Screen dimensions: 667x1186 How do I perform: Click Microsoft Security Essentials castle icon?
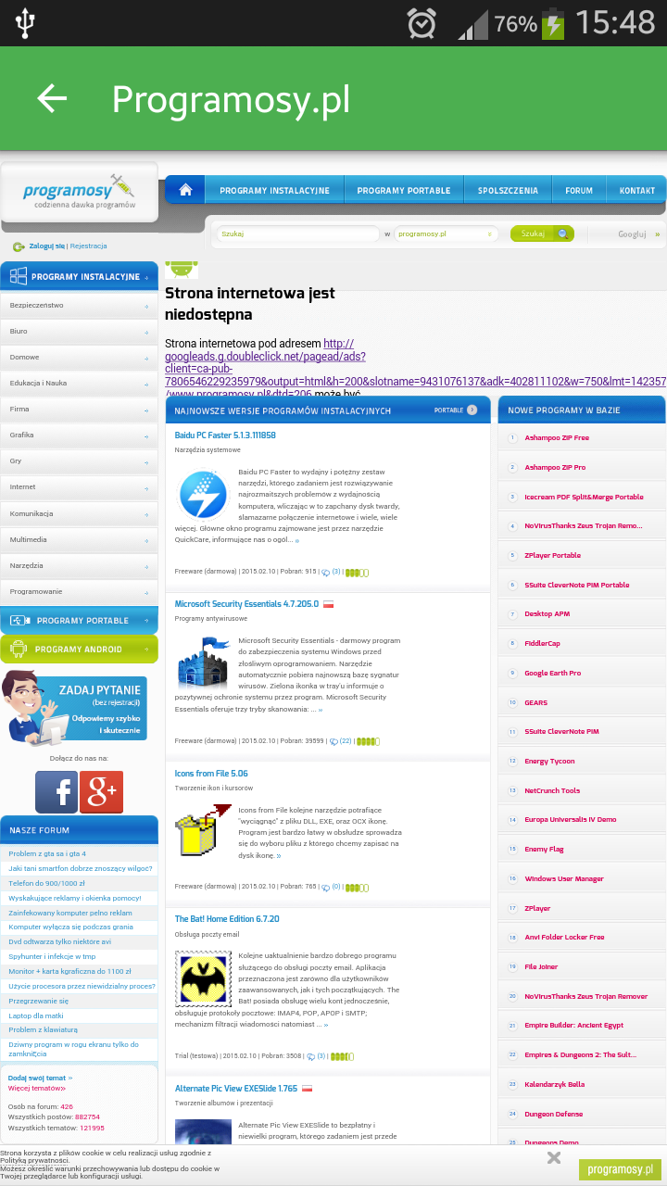203,662
